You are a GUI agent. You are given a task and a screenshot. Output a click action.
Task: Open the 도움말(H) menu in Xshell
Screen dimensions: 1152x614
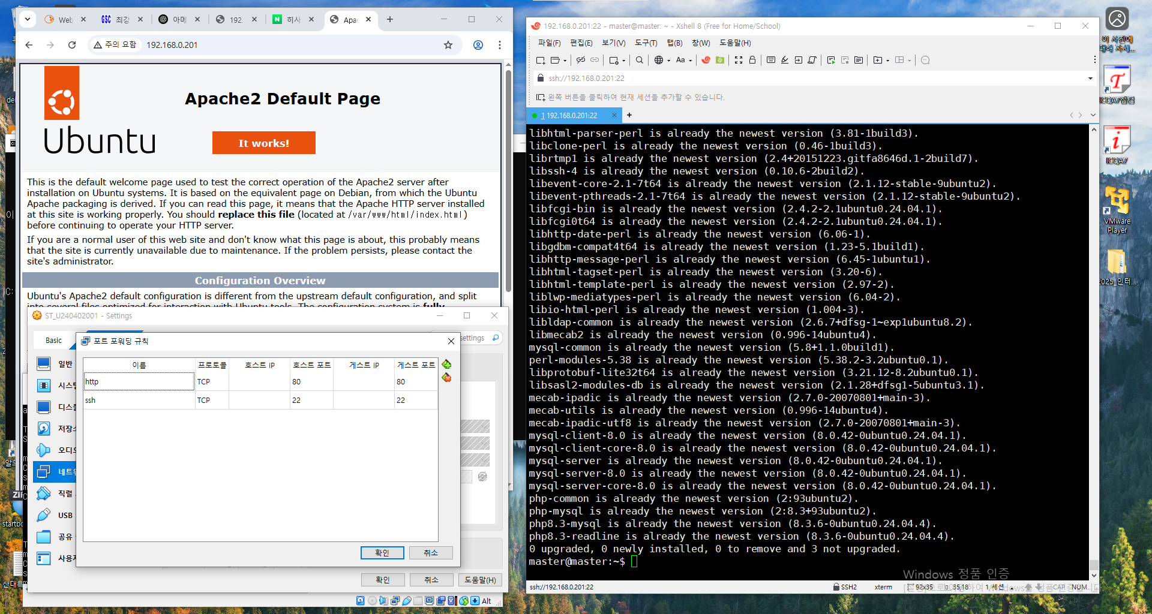[x=734, y=43]
